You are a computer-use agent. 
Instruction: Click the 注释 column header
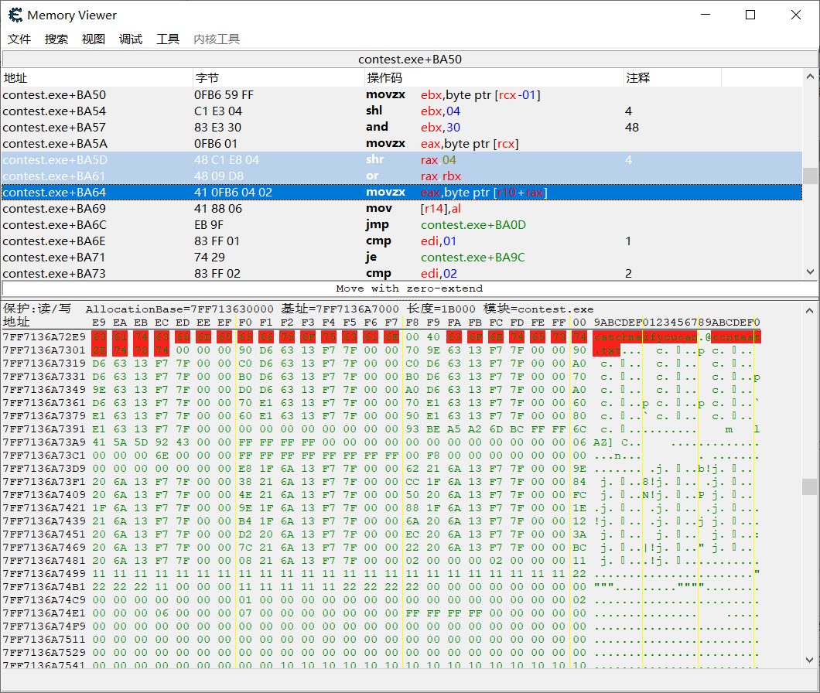[x=672, y=78]
